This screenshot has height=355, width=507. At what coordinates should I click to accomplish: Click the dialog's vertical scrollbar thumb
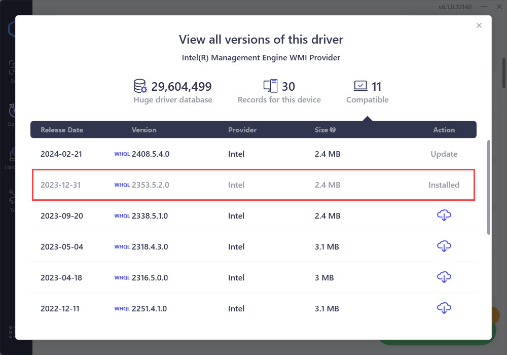click(489, 187)
